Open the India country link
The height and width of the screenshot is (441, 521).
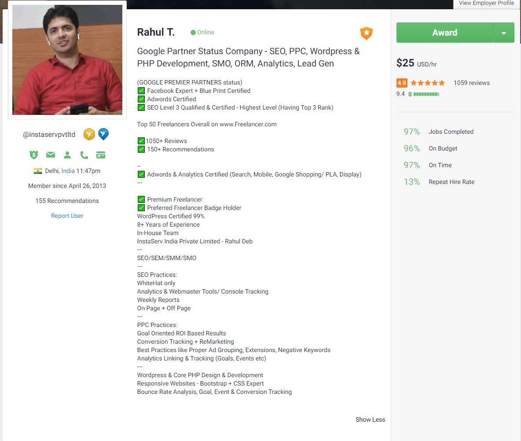pyautogui.click(x=68, y=171)
